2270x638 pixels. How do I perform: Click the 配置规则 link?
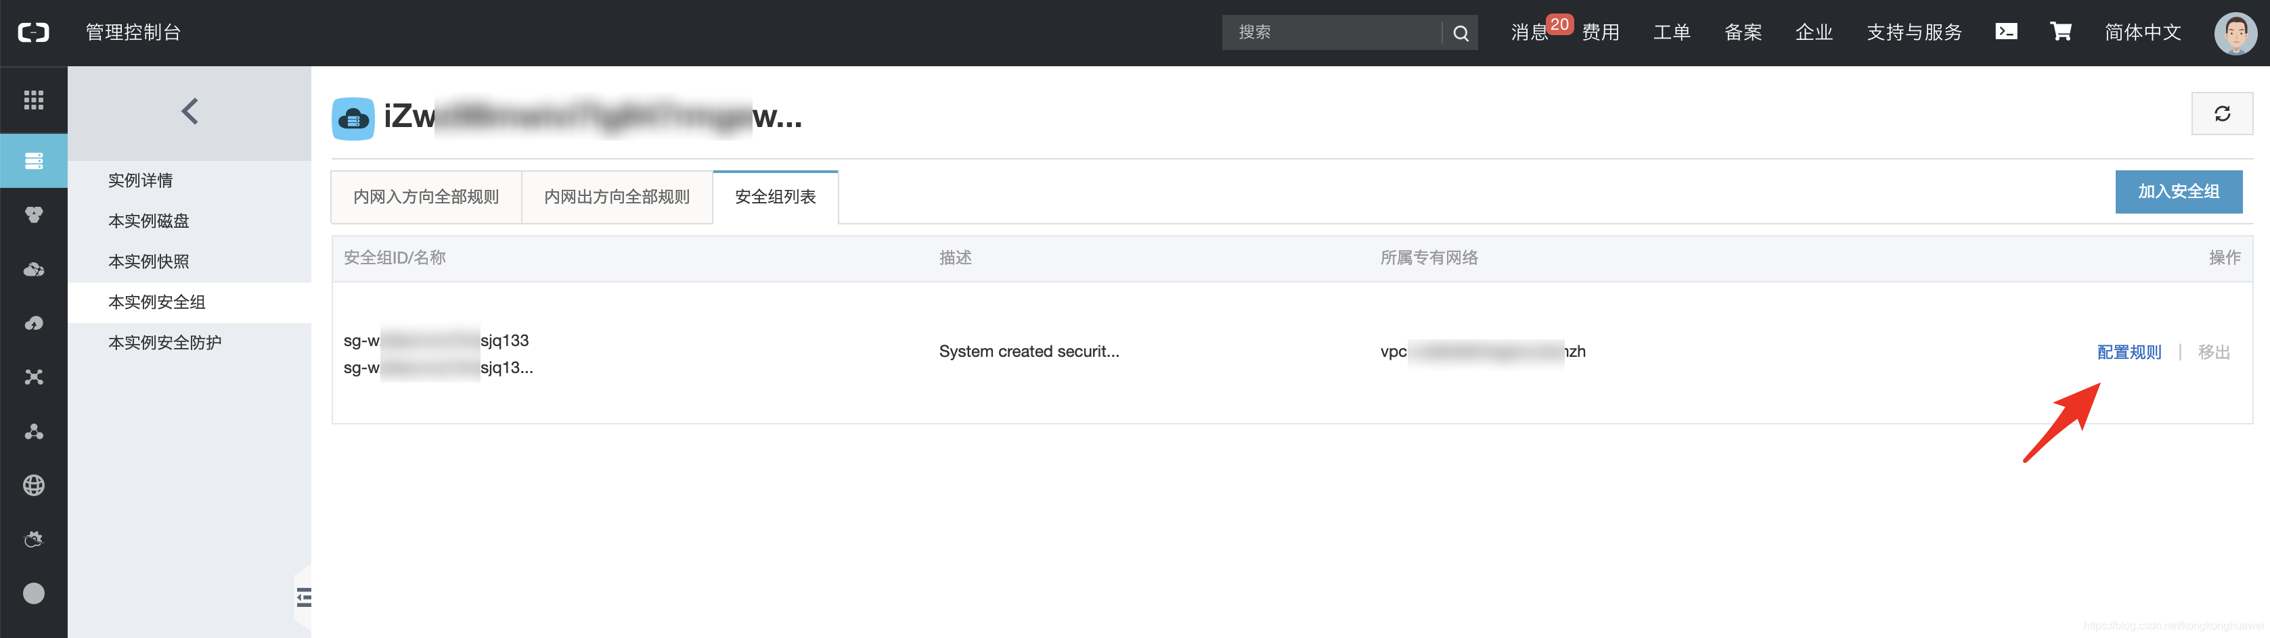[x=2129, y=352]
